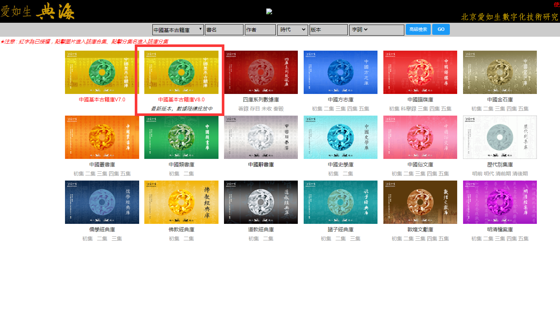This screenshot has height=309, width=560.
Task: Open the red 四庫系列數據庫 cover image
Action: (x=261, y=72)
